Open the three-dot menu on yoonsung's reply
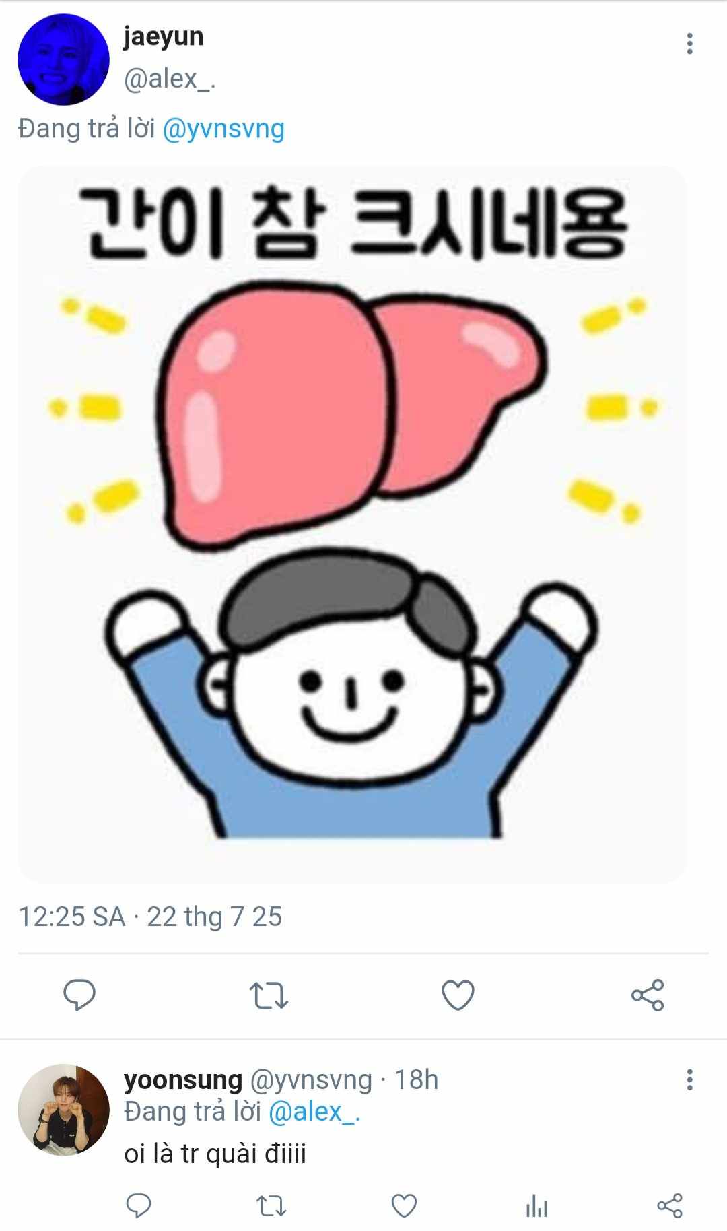Viewport: 727px width, 1231px height. pyautogui.click(x=689, y=1079)
